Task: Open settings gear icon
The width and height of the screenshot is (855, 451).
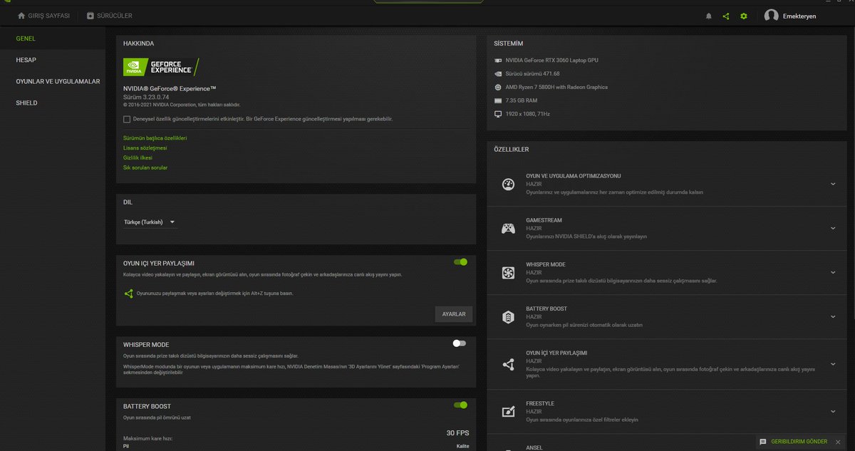Action: tap(744, 16)
